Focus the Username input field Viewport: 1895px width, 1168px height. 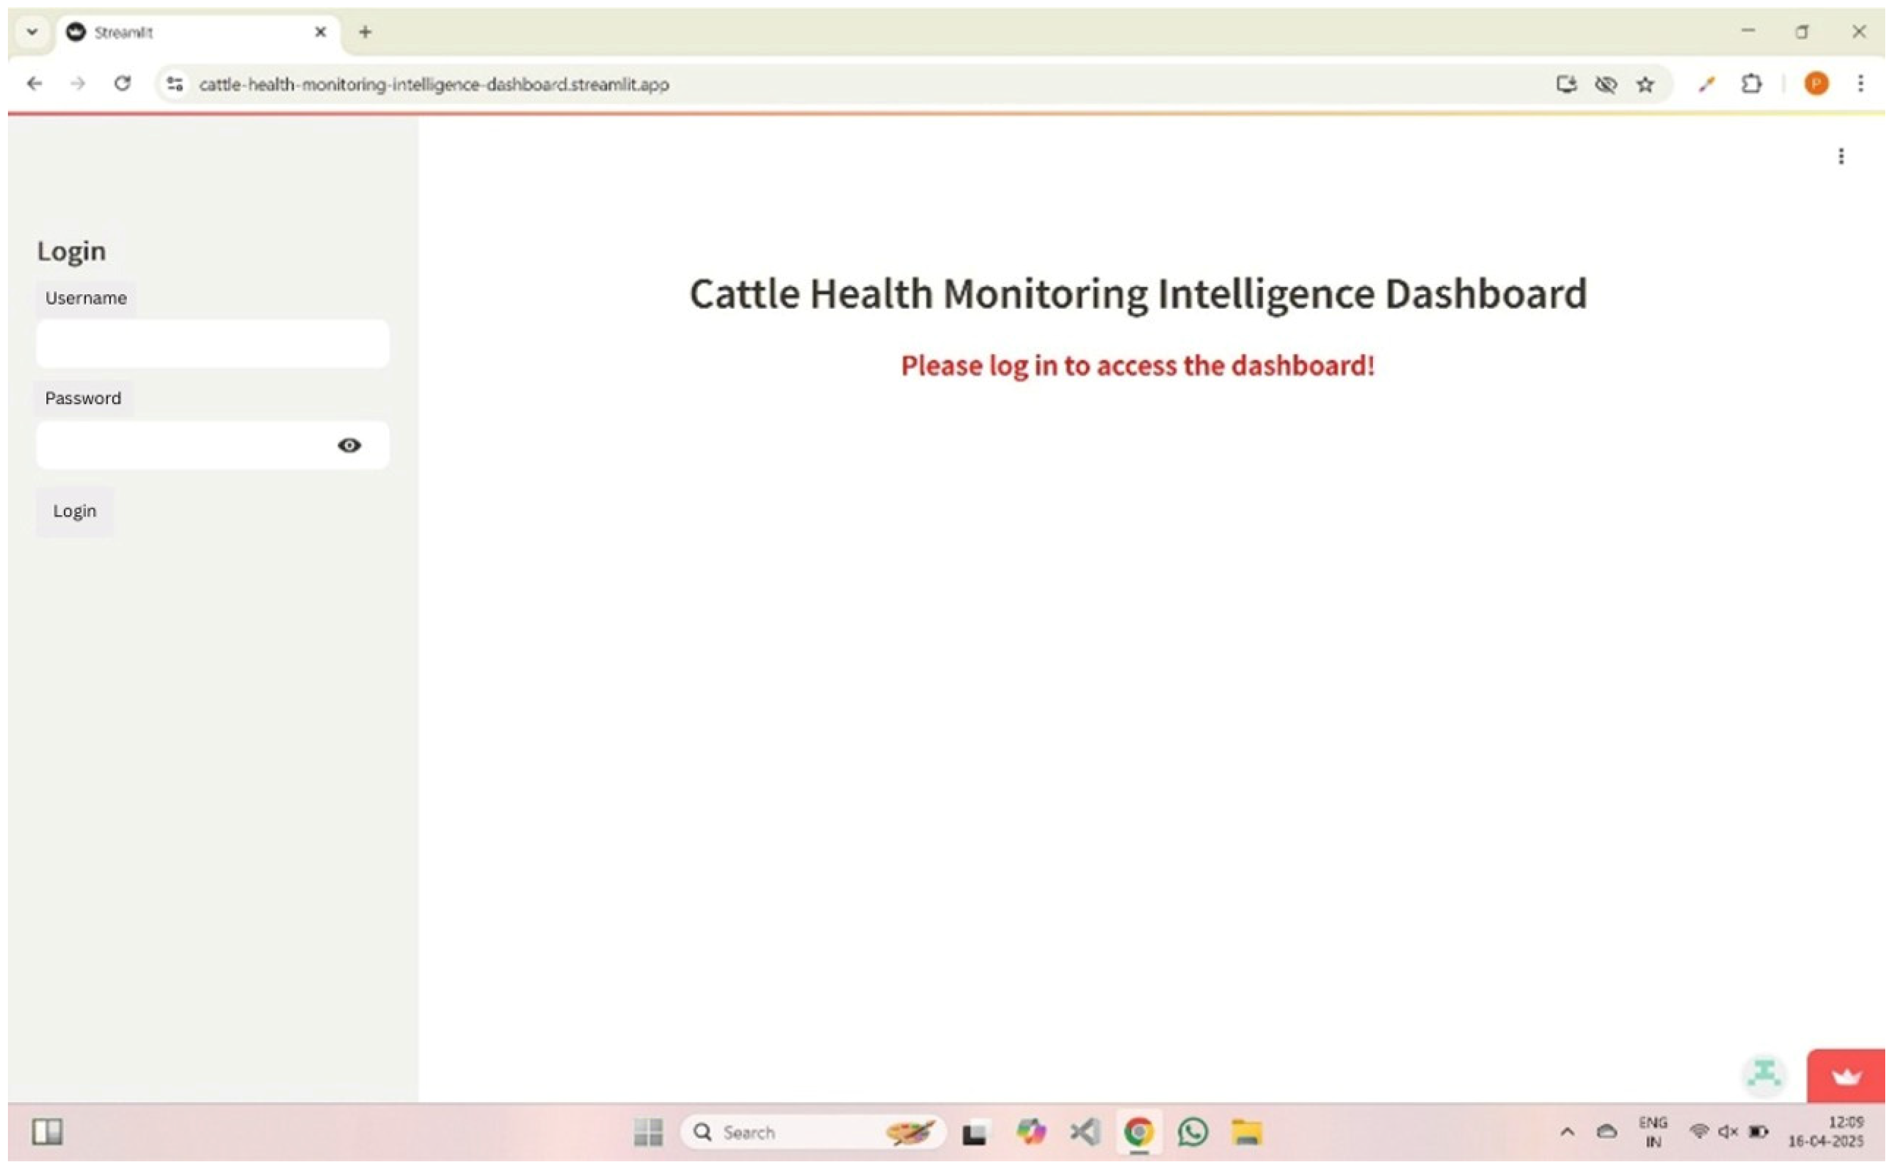coord(213,344)
